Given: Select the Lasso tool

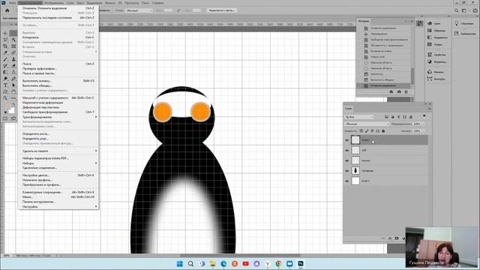Looking at the screenshot, I should (5, 40).
